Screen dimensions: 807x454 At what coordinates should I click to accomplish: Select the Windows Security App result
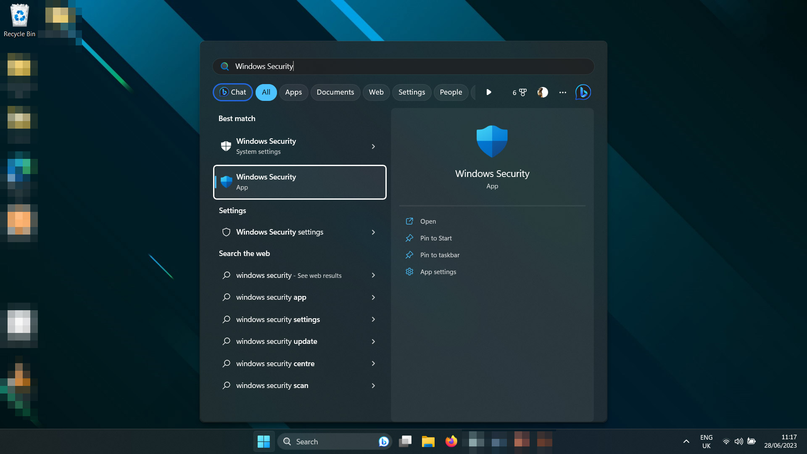(300, 182)
